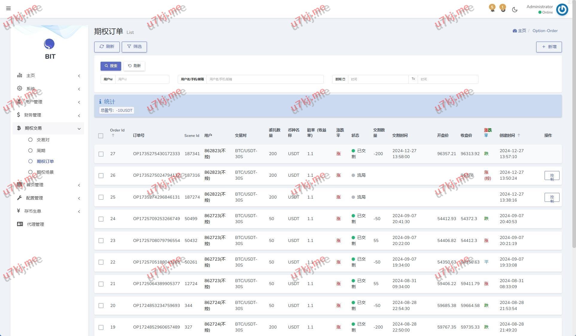Screen dimensions: 576x336
Task: Click the vertical page scrollbar
Action: click(x=574, y=120)
